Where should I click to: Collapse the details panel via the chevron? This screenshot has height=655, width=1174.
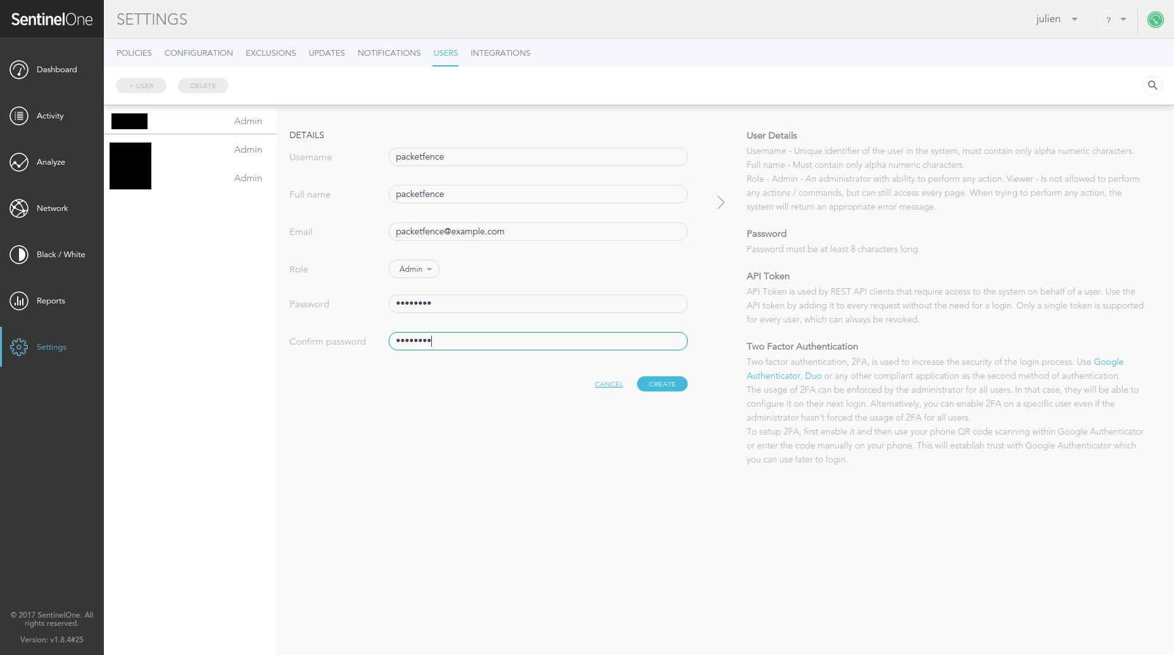pyautogui.click(x=721, y=202)
